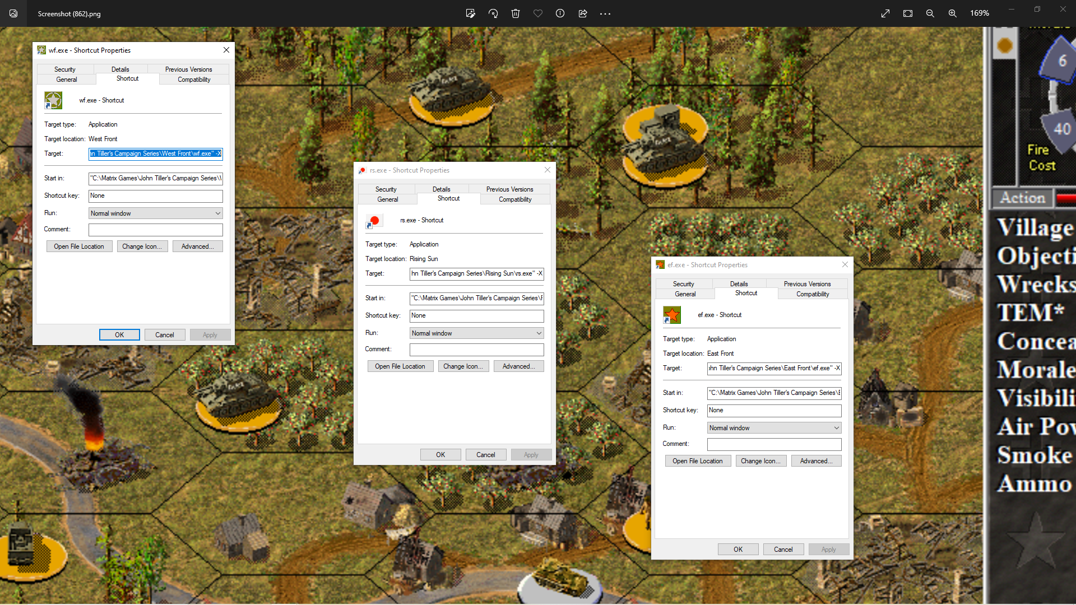Open Compatibility tab in wf.exe dialog

pos(194,80)
